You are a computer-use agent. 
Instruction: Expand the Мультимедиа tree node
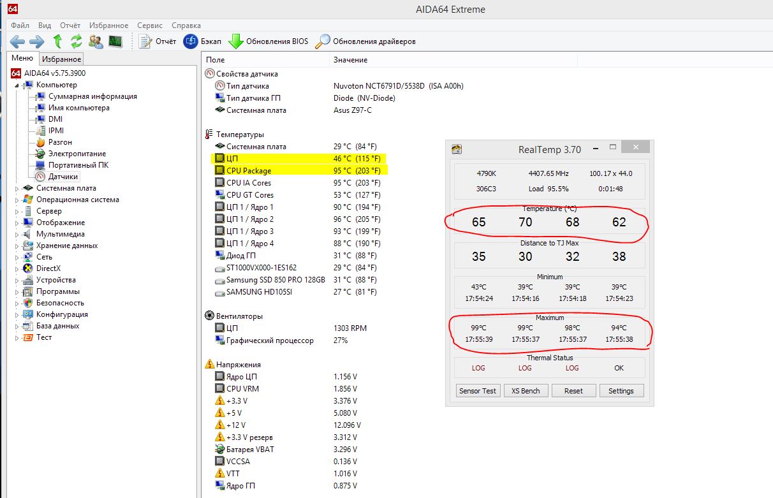pos(18,234)
